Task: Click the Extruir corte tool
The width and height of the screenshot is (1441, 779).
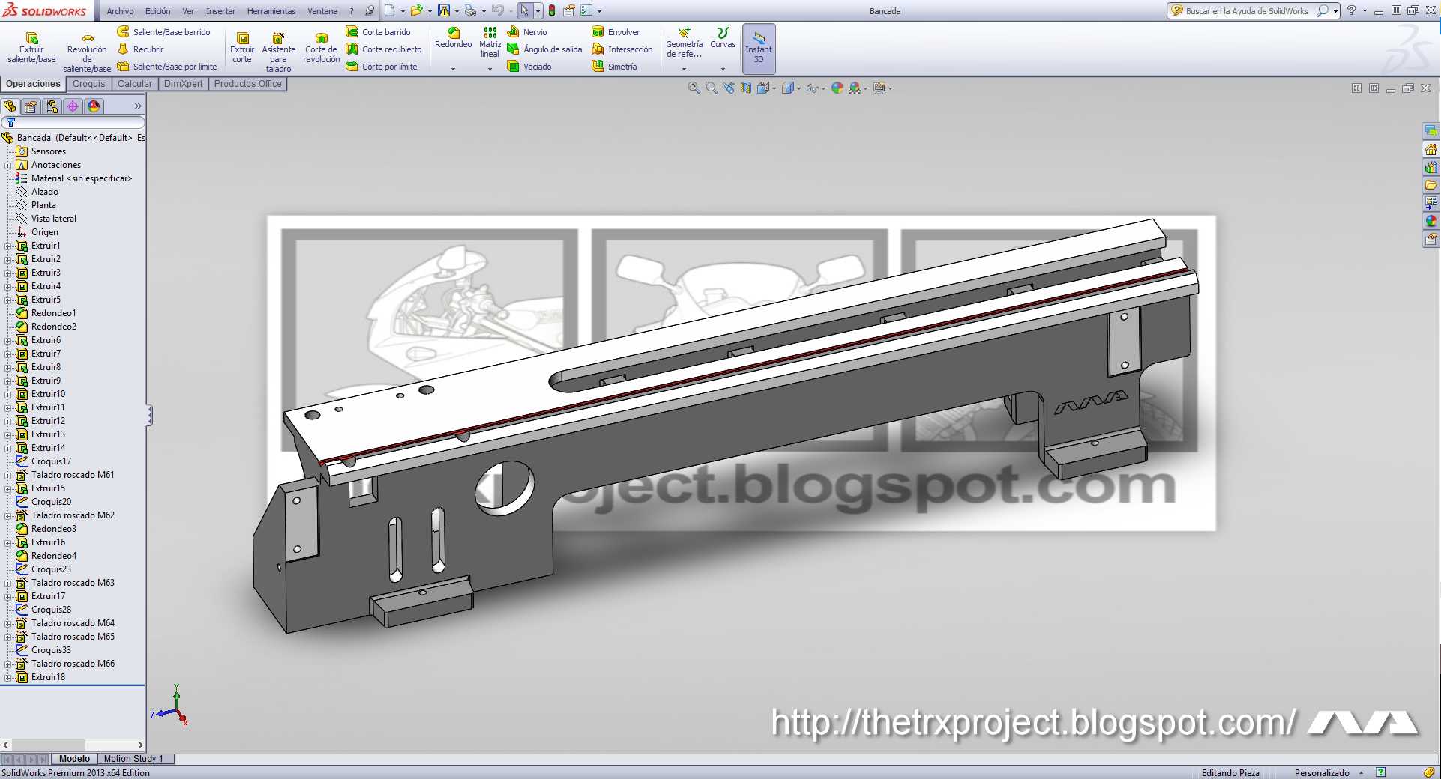Action: pos(242,48)
